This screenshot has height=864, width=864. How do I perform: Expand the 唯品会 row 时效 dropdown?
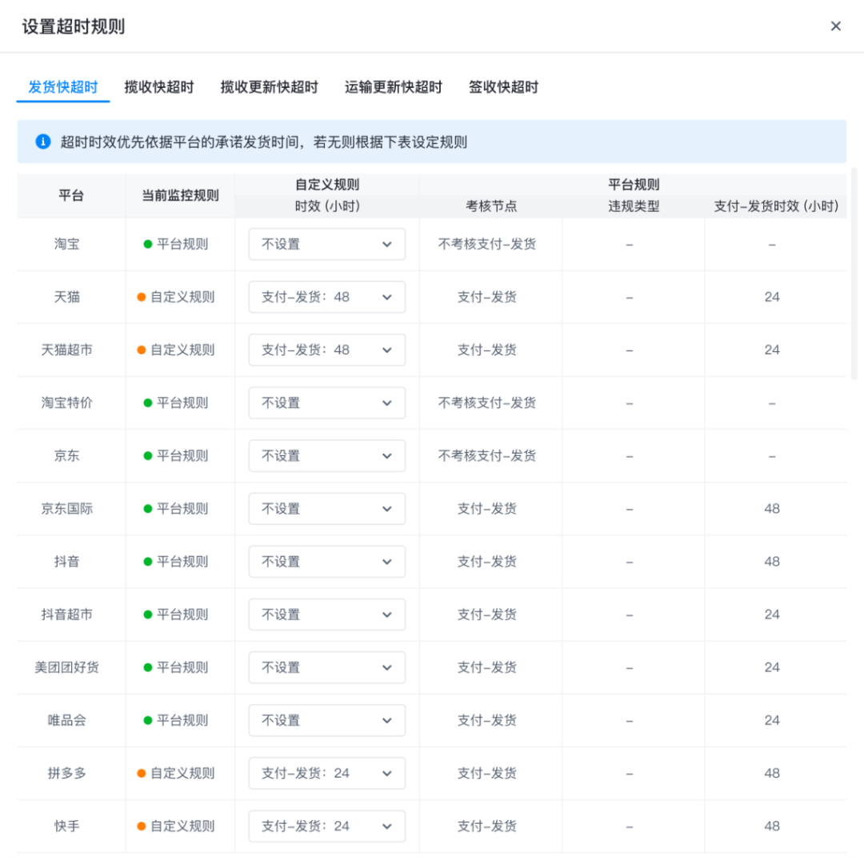tap(326, 720)
